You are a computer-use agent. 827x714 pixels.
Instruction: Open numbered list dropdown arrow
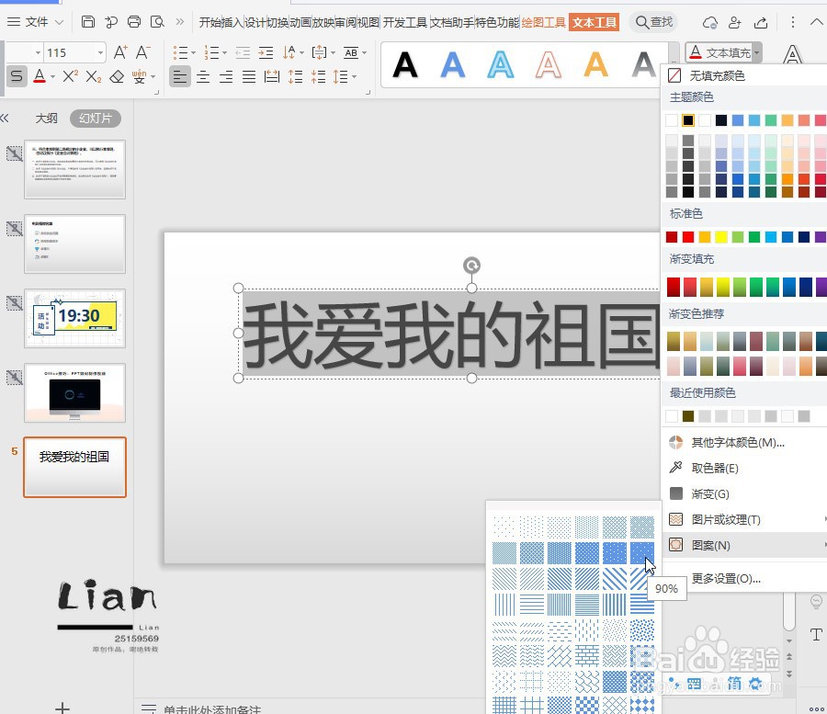pyautogui.click(x=225, y=52)
